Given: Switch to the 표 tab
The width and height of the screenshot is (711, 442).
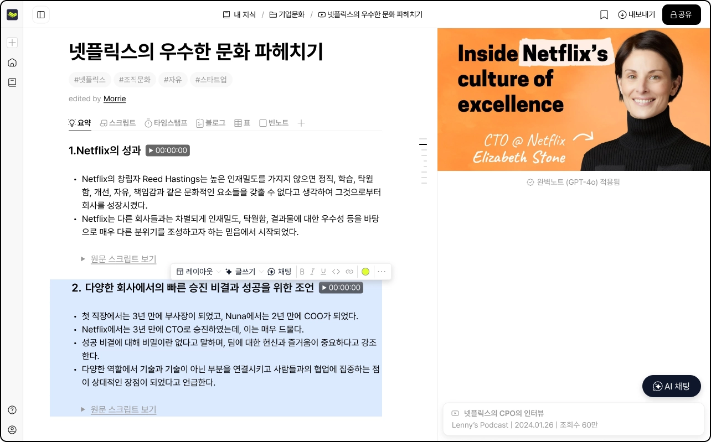Looking at the screenshot, I should point(243,123).
